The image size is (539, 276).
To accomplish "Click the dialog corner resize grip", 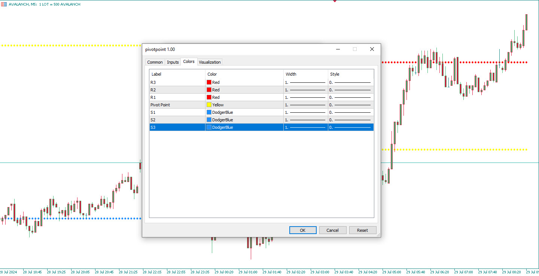I will pyautogui.click(x=378, y=235).
